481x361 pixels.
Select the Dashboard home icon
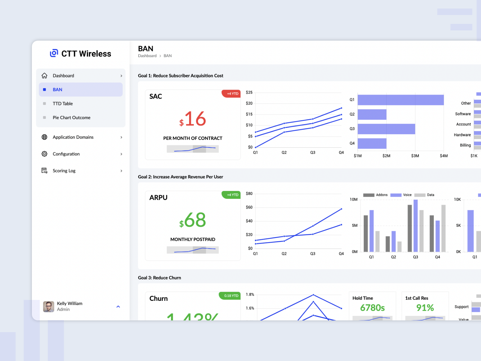coord(44,76)
